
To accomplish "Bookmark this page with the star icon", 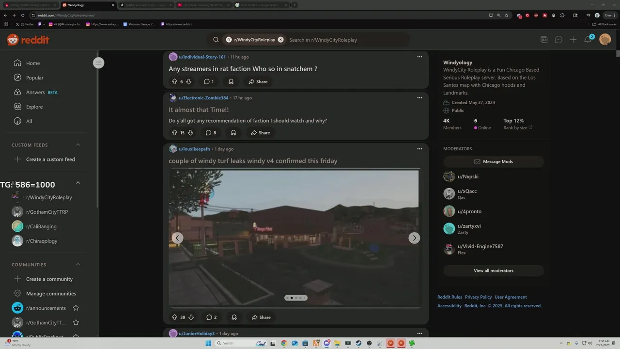I will pyautogui.click(x=507, y=15).
